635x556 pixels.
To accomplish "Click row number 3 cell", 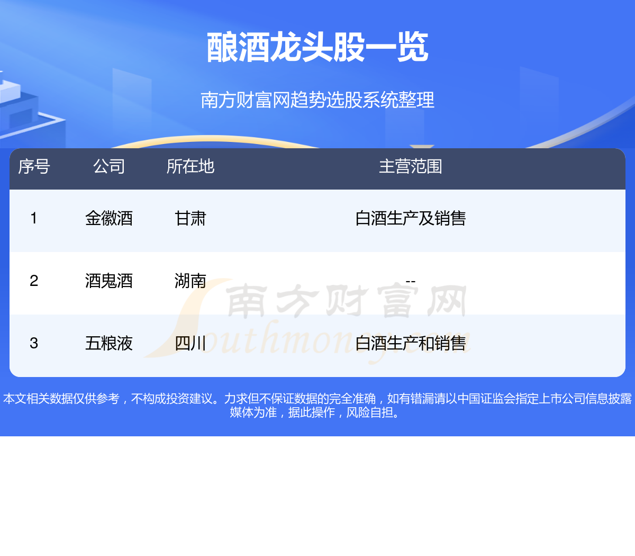I will click(34, 343).
